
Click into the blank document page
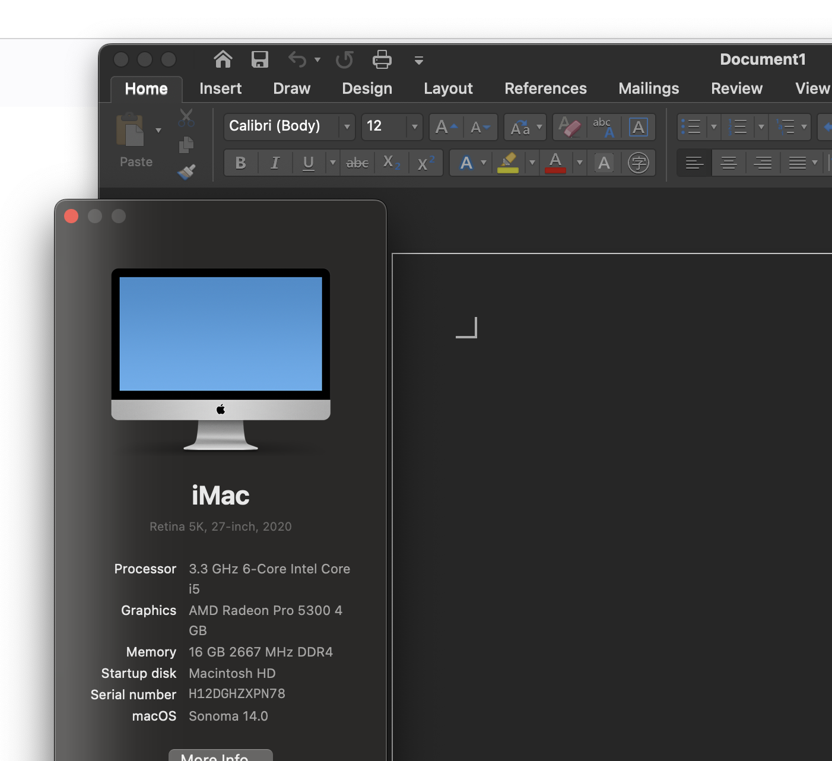tap(612, 507)
